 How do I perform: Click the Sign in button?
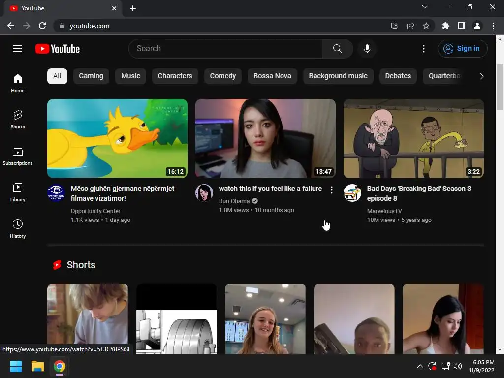point(462,49)
